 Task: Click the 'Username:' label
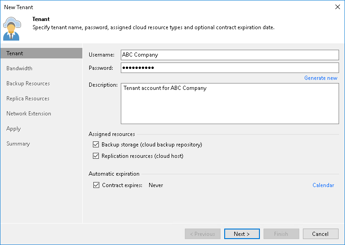coord(102,55)
